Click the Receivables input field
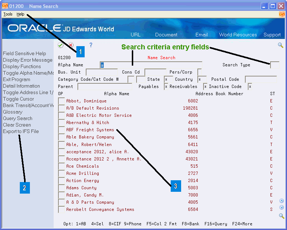This screenshot has width=287, height=230. 205,87
